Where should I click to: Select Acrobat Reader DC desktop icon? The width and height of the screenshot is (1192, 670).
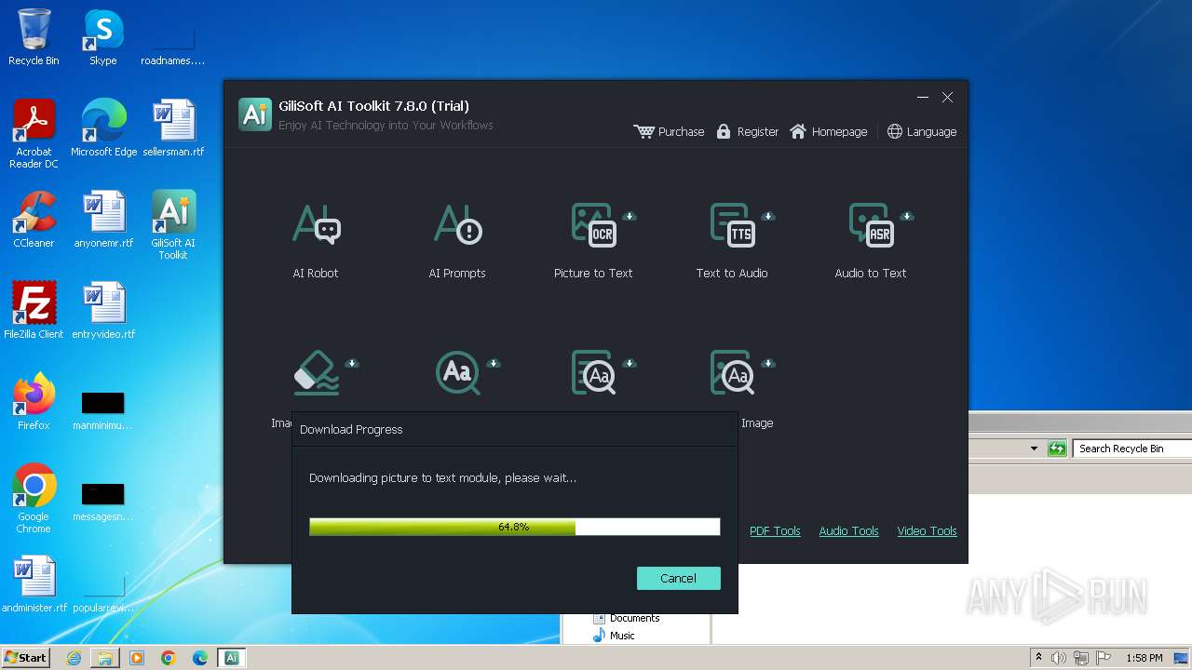pyautogui.click(x=34, y=134)
